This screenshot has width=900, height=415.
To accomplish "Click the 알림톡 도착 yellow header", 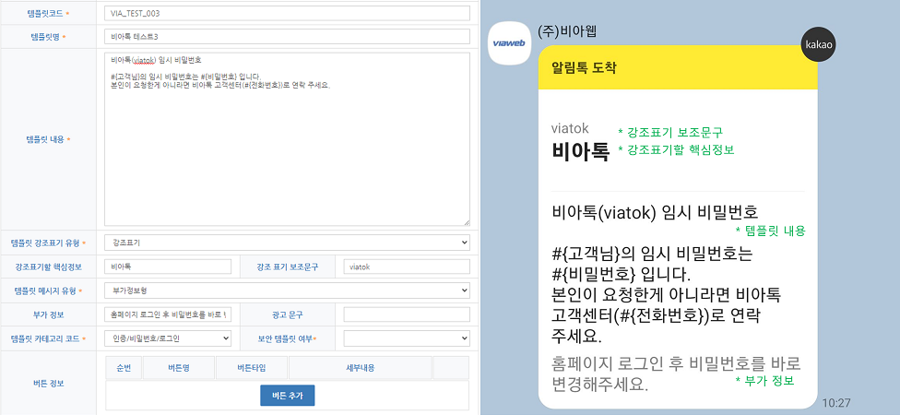I will pos(678,67).
